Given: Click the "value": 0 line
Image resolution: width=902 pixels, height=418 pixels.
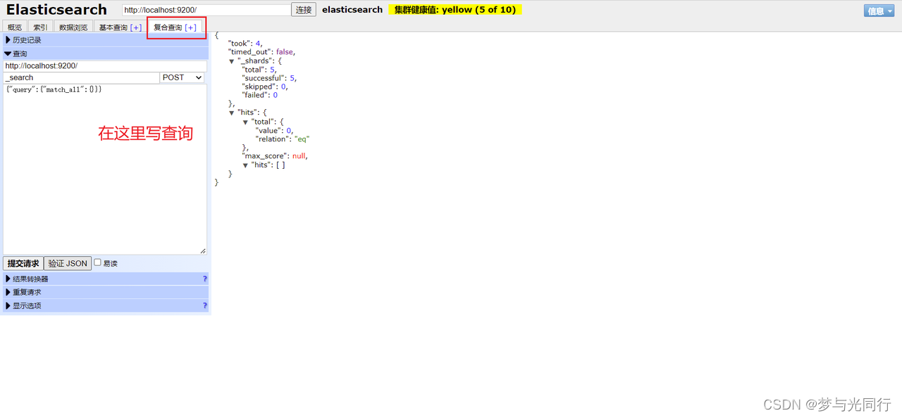Looking at the screenshot, I should coord(274,130).
